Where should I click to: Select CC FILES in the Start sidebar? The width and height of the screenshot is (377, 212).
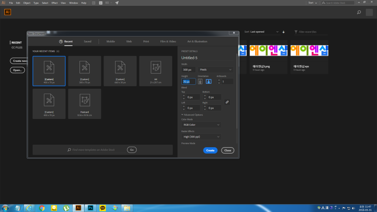(17, 48)
